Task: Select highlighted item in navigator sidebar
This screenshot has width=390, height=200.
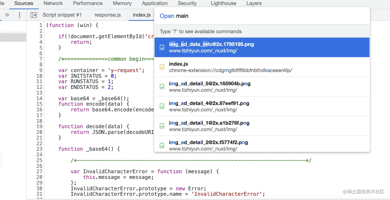Action: pos(13,37)
